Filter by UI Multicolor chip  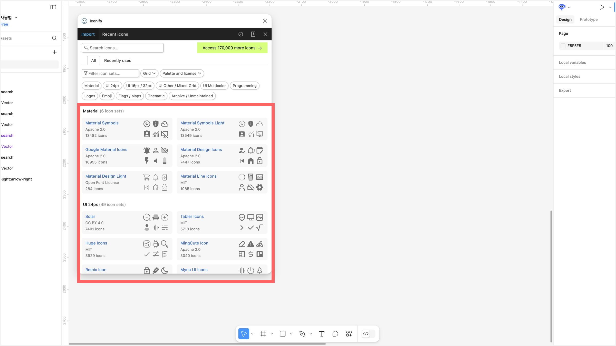[x=214, y=86]
